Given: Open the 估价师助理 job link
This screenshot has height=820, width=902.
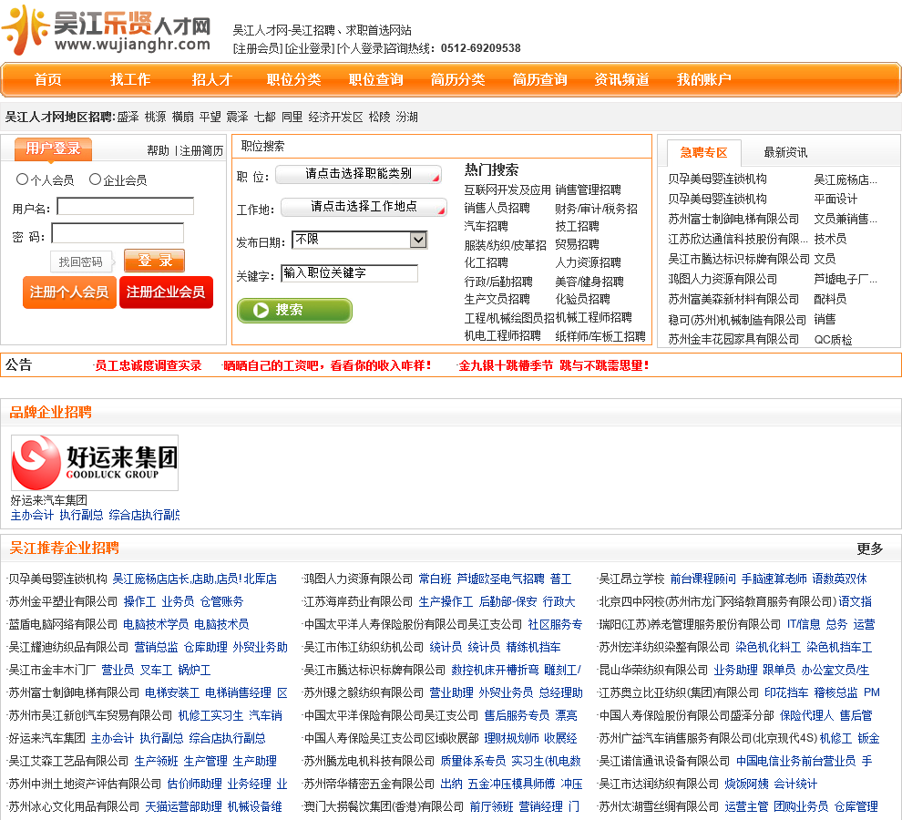Looking at the screenshot, I should [194, 784].
